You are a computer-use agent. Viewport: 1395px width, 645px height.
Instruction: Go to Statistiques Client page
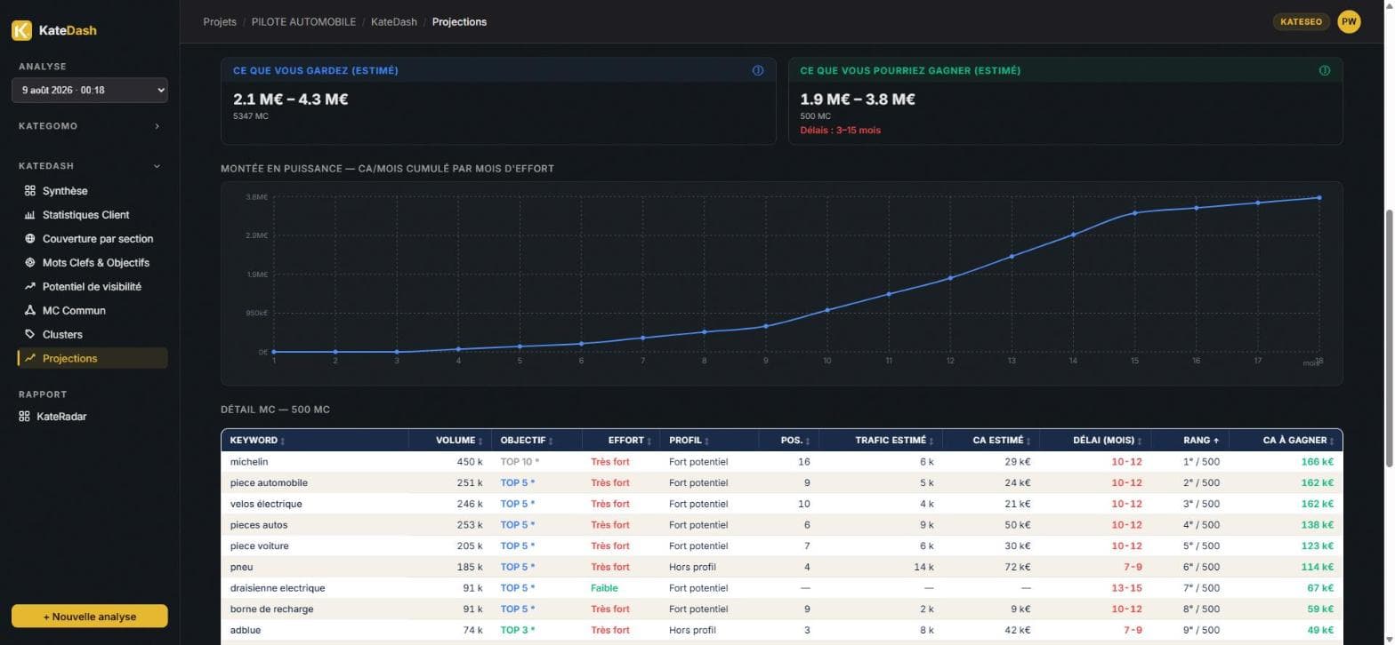tap(93, 215)
